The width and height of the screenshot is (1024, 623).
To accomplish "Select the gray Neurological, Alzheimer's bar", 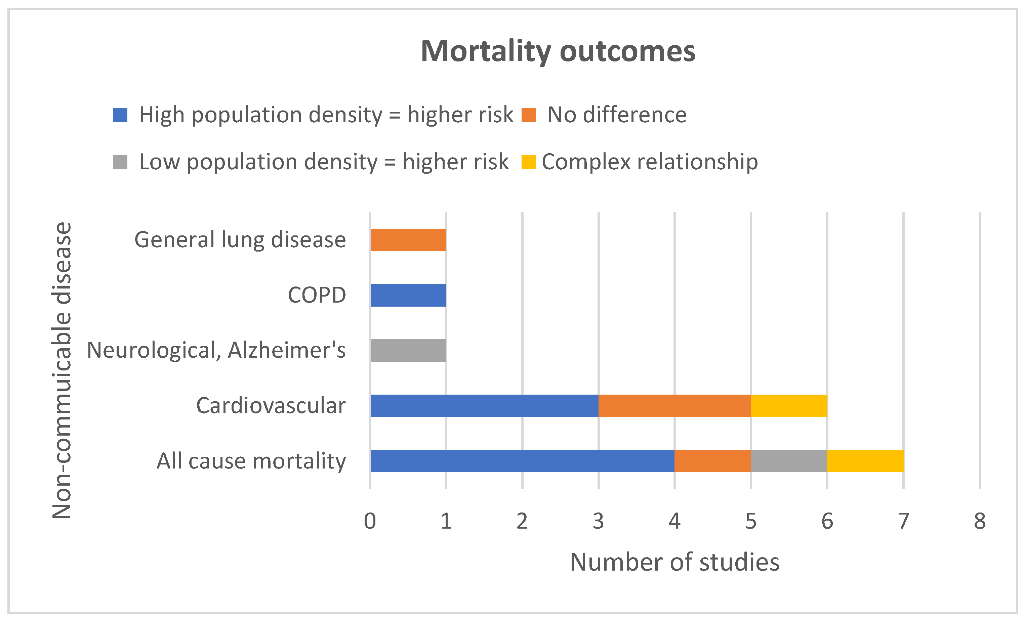I will 408,351.
